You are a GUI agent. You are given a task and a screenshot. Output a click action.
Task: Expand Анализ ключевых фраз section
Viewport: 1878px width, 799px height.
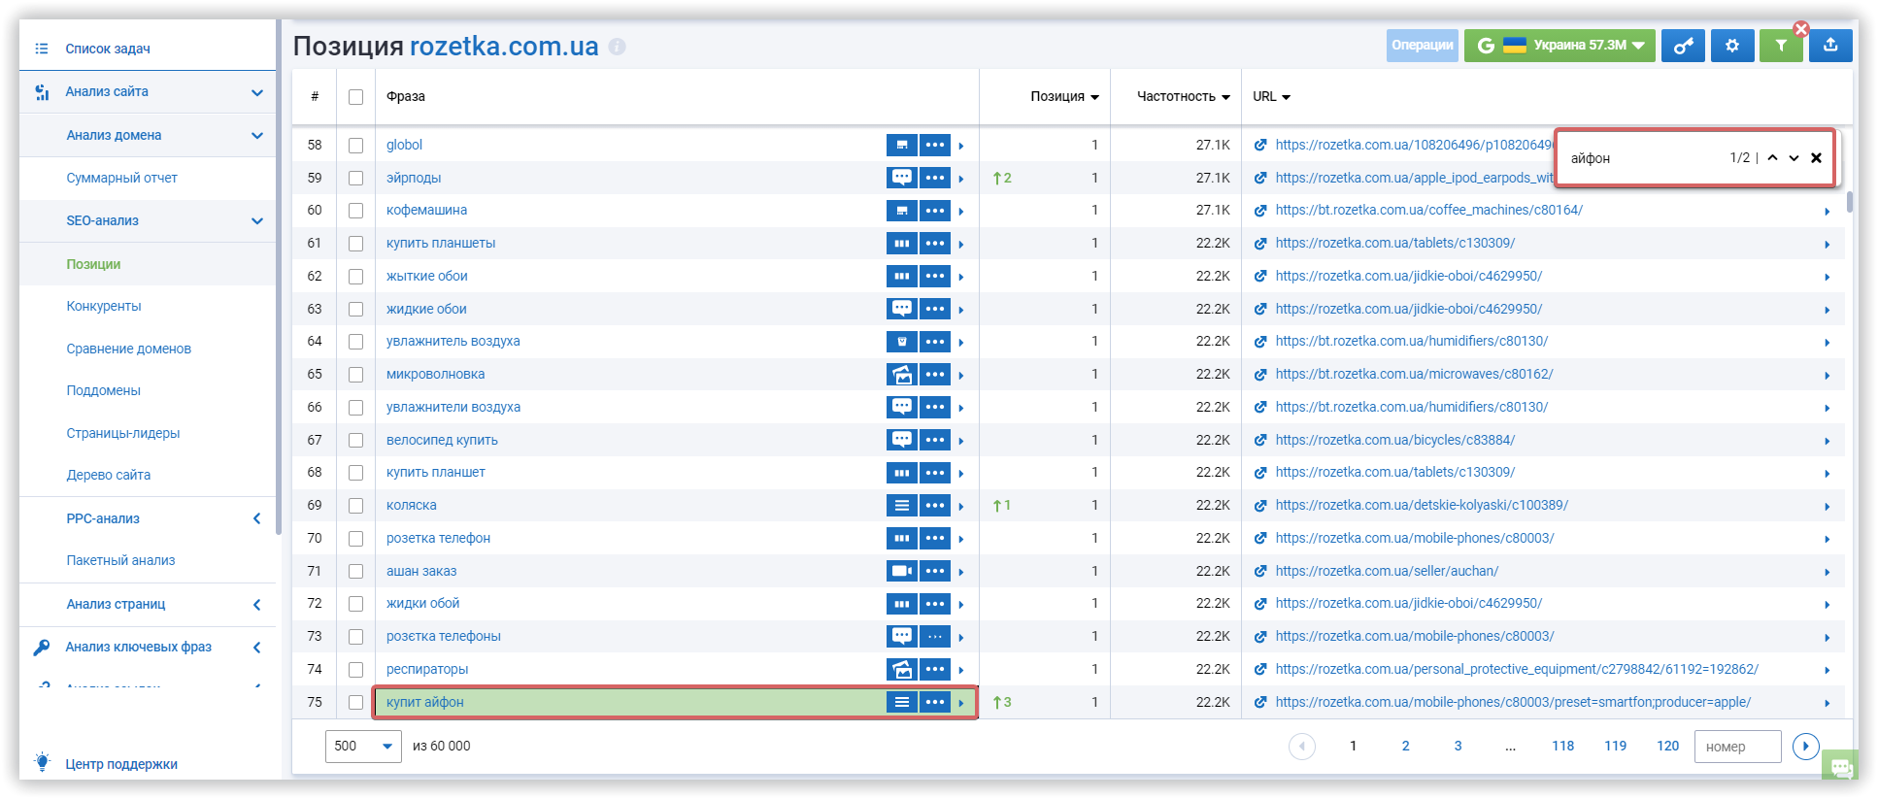[x=257, y=648]
